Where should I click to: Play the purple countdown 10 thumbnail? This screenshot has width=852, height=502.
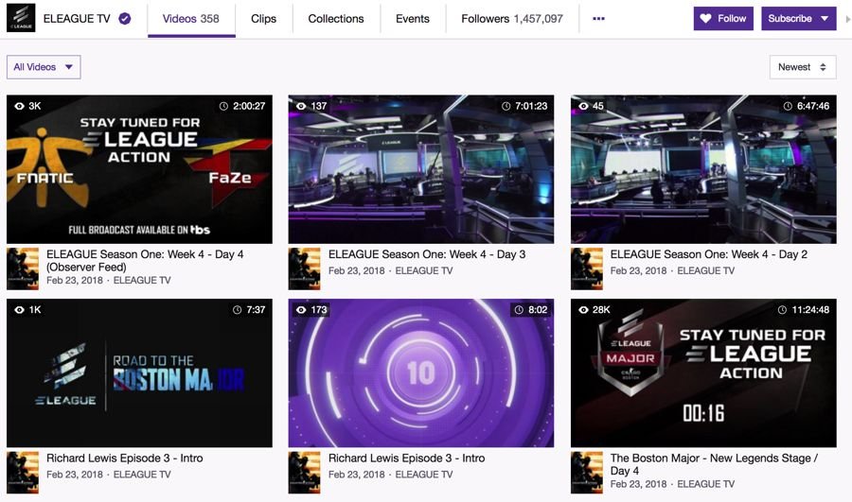tap(421, 373)
